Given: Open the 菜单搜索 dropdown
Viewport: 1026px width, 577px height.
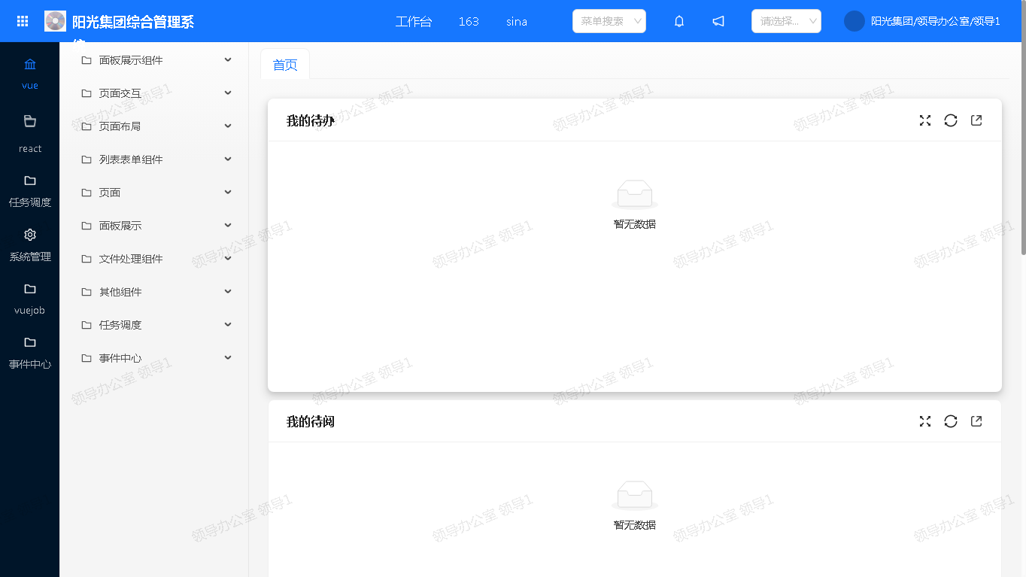Looking at the screenshot, I should tap(609, 21).
